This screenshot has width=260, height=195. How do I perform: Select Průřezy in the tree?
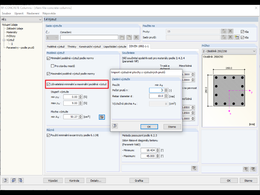click(x=11, y=36)
